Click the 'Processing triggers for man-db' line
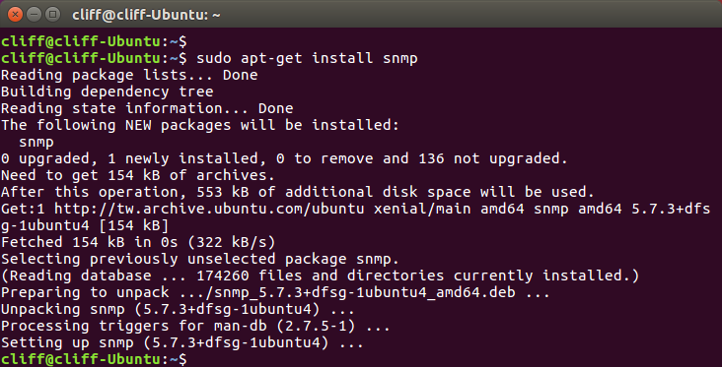Image resolution: width=722 pixels, height=367 pixels. [x=195, y=326]
